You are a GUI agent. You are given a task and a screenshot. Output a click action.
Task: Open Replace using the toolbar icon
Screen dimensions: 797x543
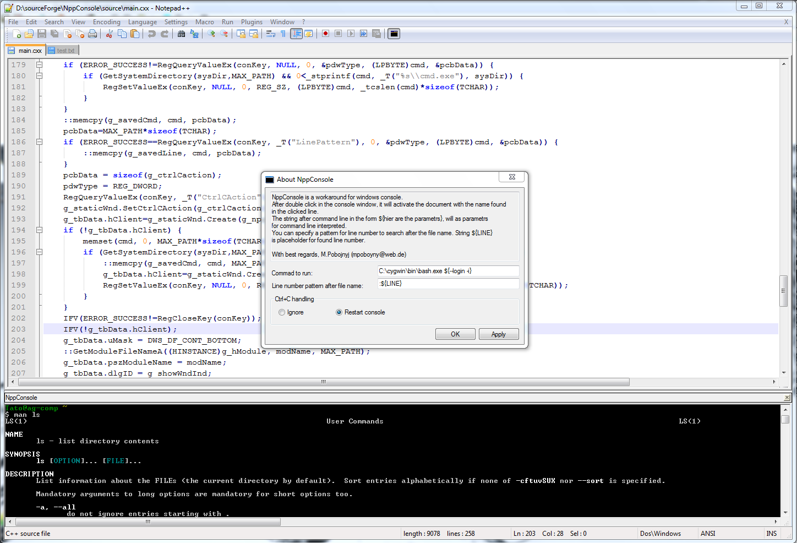194,34
